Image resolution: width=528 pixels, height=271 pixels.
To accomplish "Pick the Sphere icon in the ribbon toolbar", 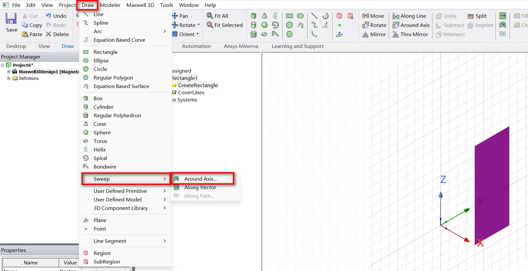I will pos(264,25).
